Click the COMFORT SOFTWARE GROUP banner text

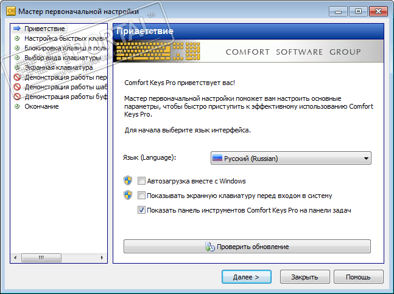click(x=294, y=52)
